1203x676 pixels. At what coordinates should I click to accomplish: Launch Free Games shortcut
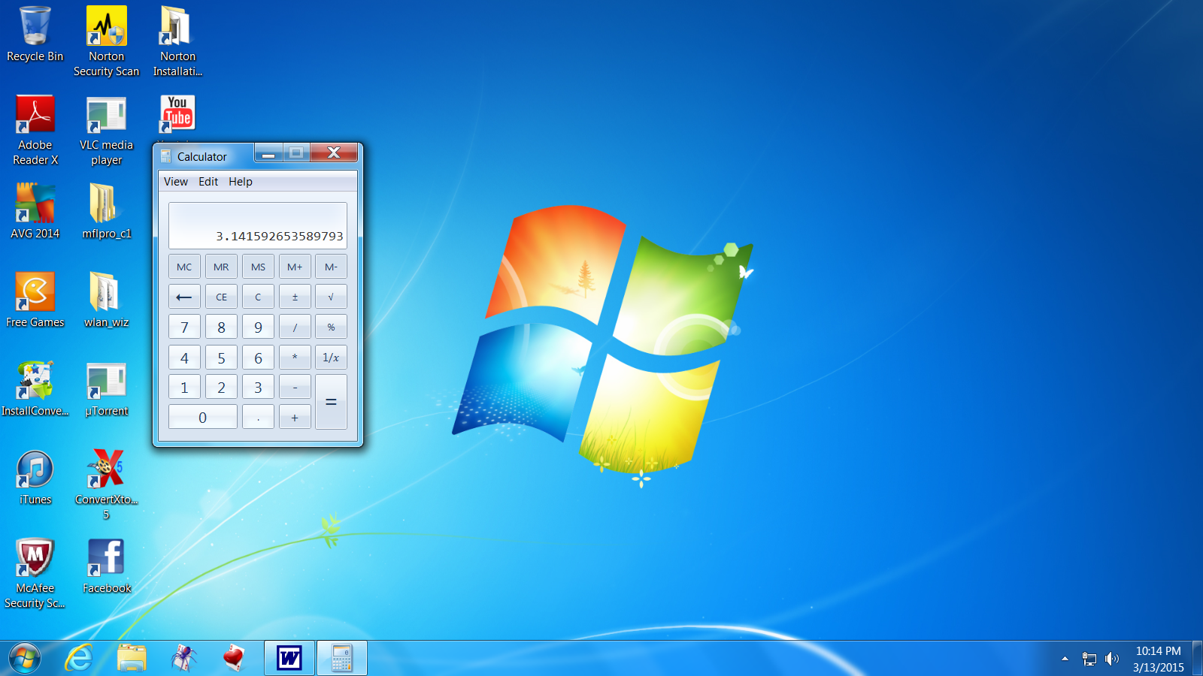35,300
